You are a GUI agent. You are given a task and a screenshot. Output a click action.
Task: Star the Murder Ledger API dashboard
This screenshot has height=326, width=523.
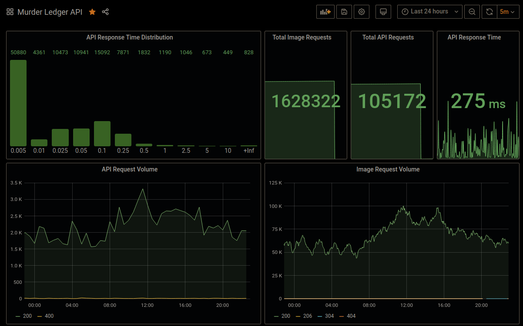[92, 12]
